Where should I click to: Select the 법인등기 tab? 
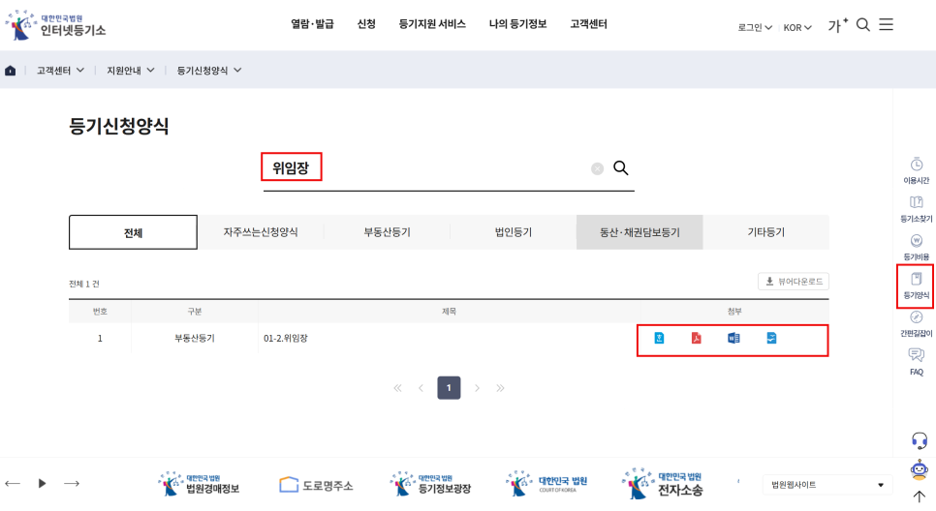coord(513,232)
